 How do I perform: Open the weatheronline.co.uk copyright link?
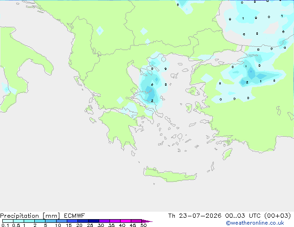coord(255,223)
